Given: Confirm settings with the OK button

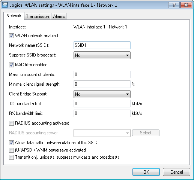Looking at the screenshot, I should pos(146,172).
